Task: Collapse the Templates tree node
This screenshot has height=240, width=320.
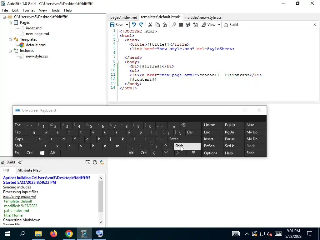Action: [x=10, y=40]
